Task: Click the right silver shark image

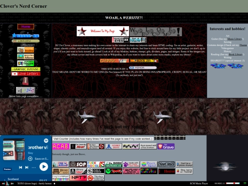Action: pos(162,117)
